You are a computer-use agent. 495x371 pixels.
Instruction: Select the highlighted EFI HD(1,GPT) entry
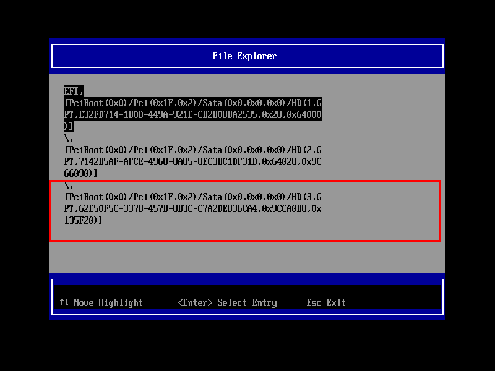coord(193,109)
